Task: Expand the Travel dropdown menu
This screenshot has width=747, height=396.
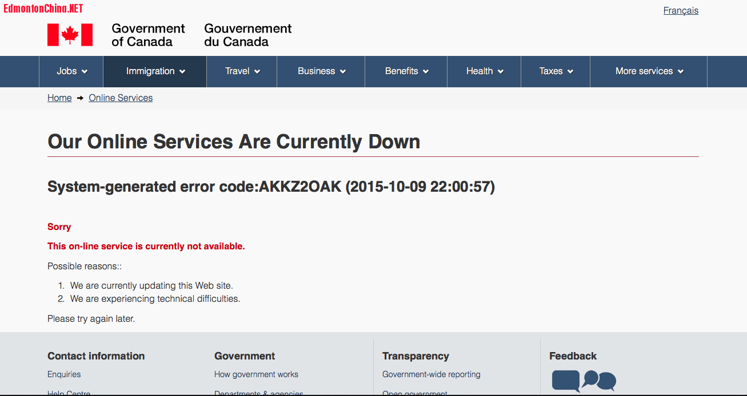Action: point(241,71)
